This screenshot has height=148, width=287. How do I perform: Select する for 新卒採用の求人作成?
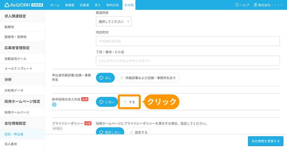click(129, 102)
